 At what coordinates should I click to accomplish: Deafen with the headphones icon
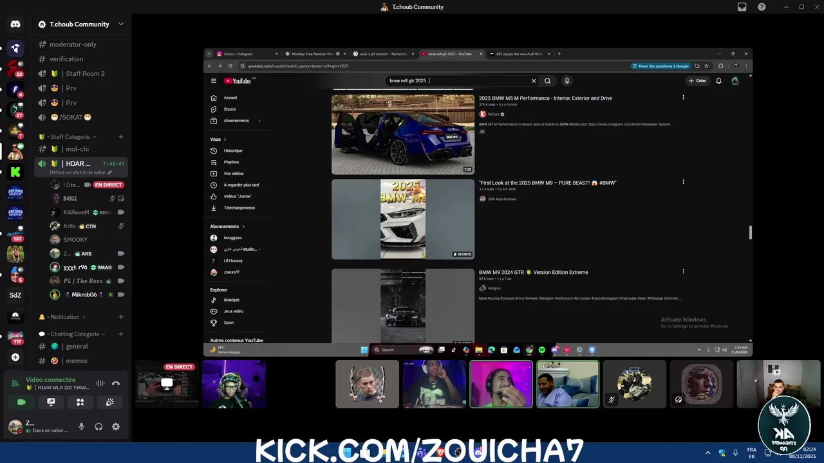[x=98, y=426]
